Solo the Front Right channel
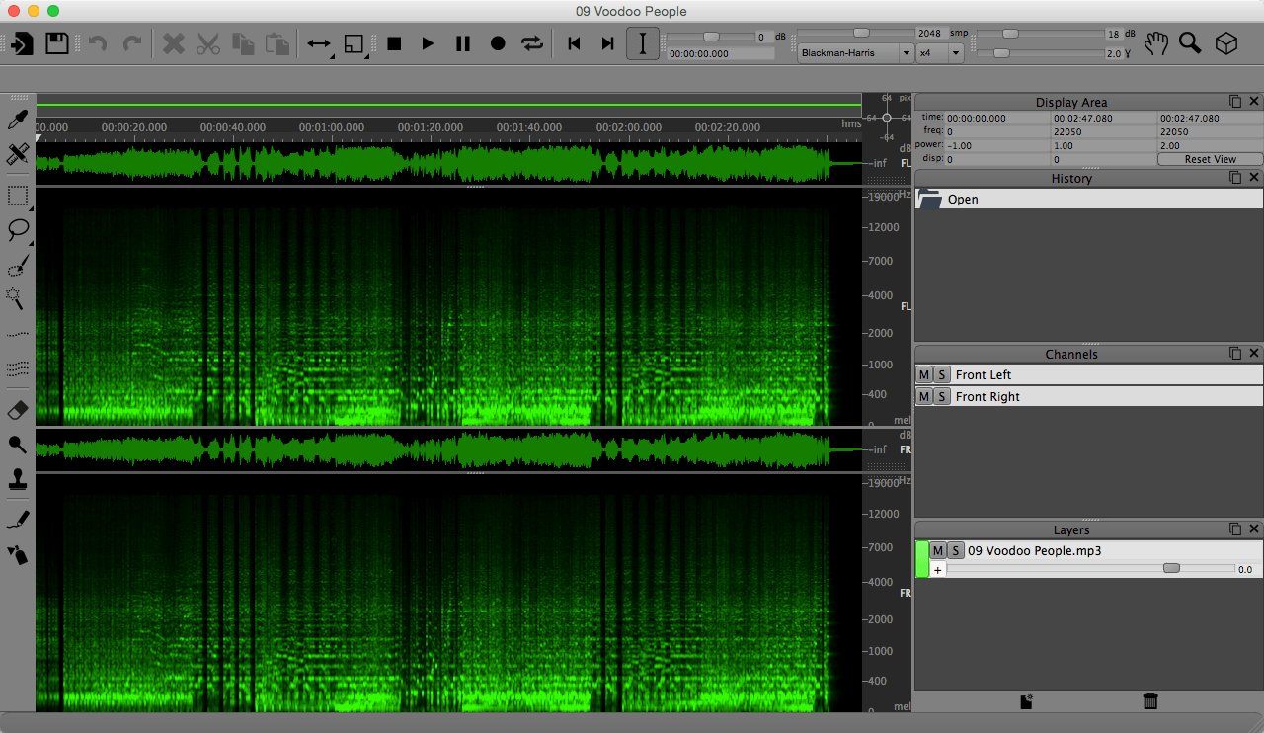 (x=941, y=397)
